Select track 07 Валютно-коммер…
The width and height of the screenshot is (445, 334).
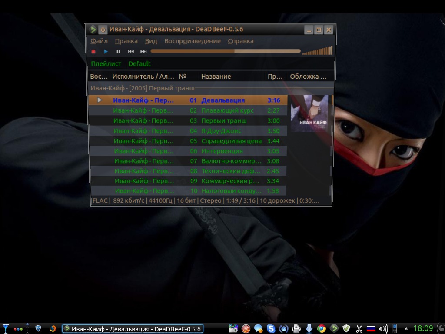click(x=188, y=161)
